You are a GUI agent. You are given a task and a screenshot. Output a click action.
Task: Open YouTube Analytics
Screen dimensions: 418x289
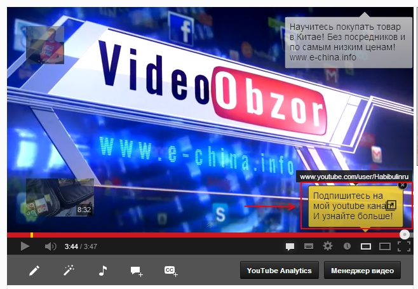click(279, 271)
